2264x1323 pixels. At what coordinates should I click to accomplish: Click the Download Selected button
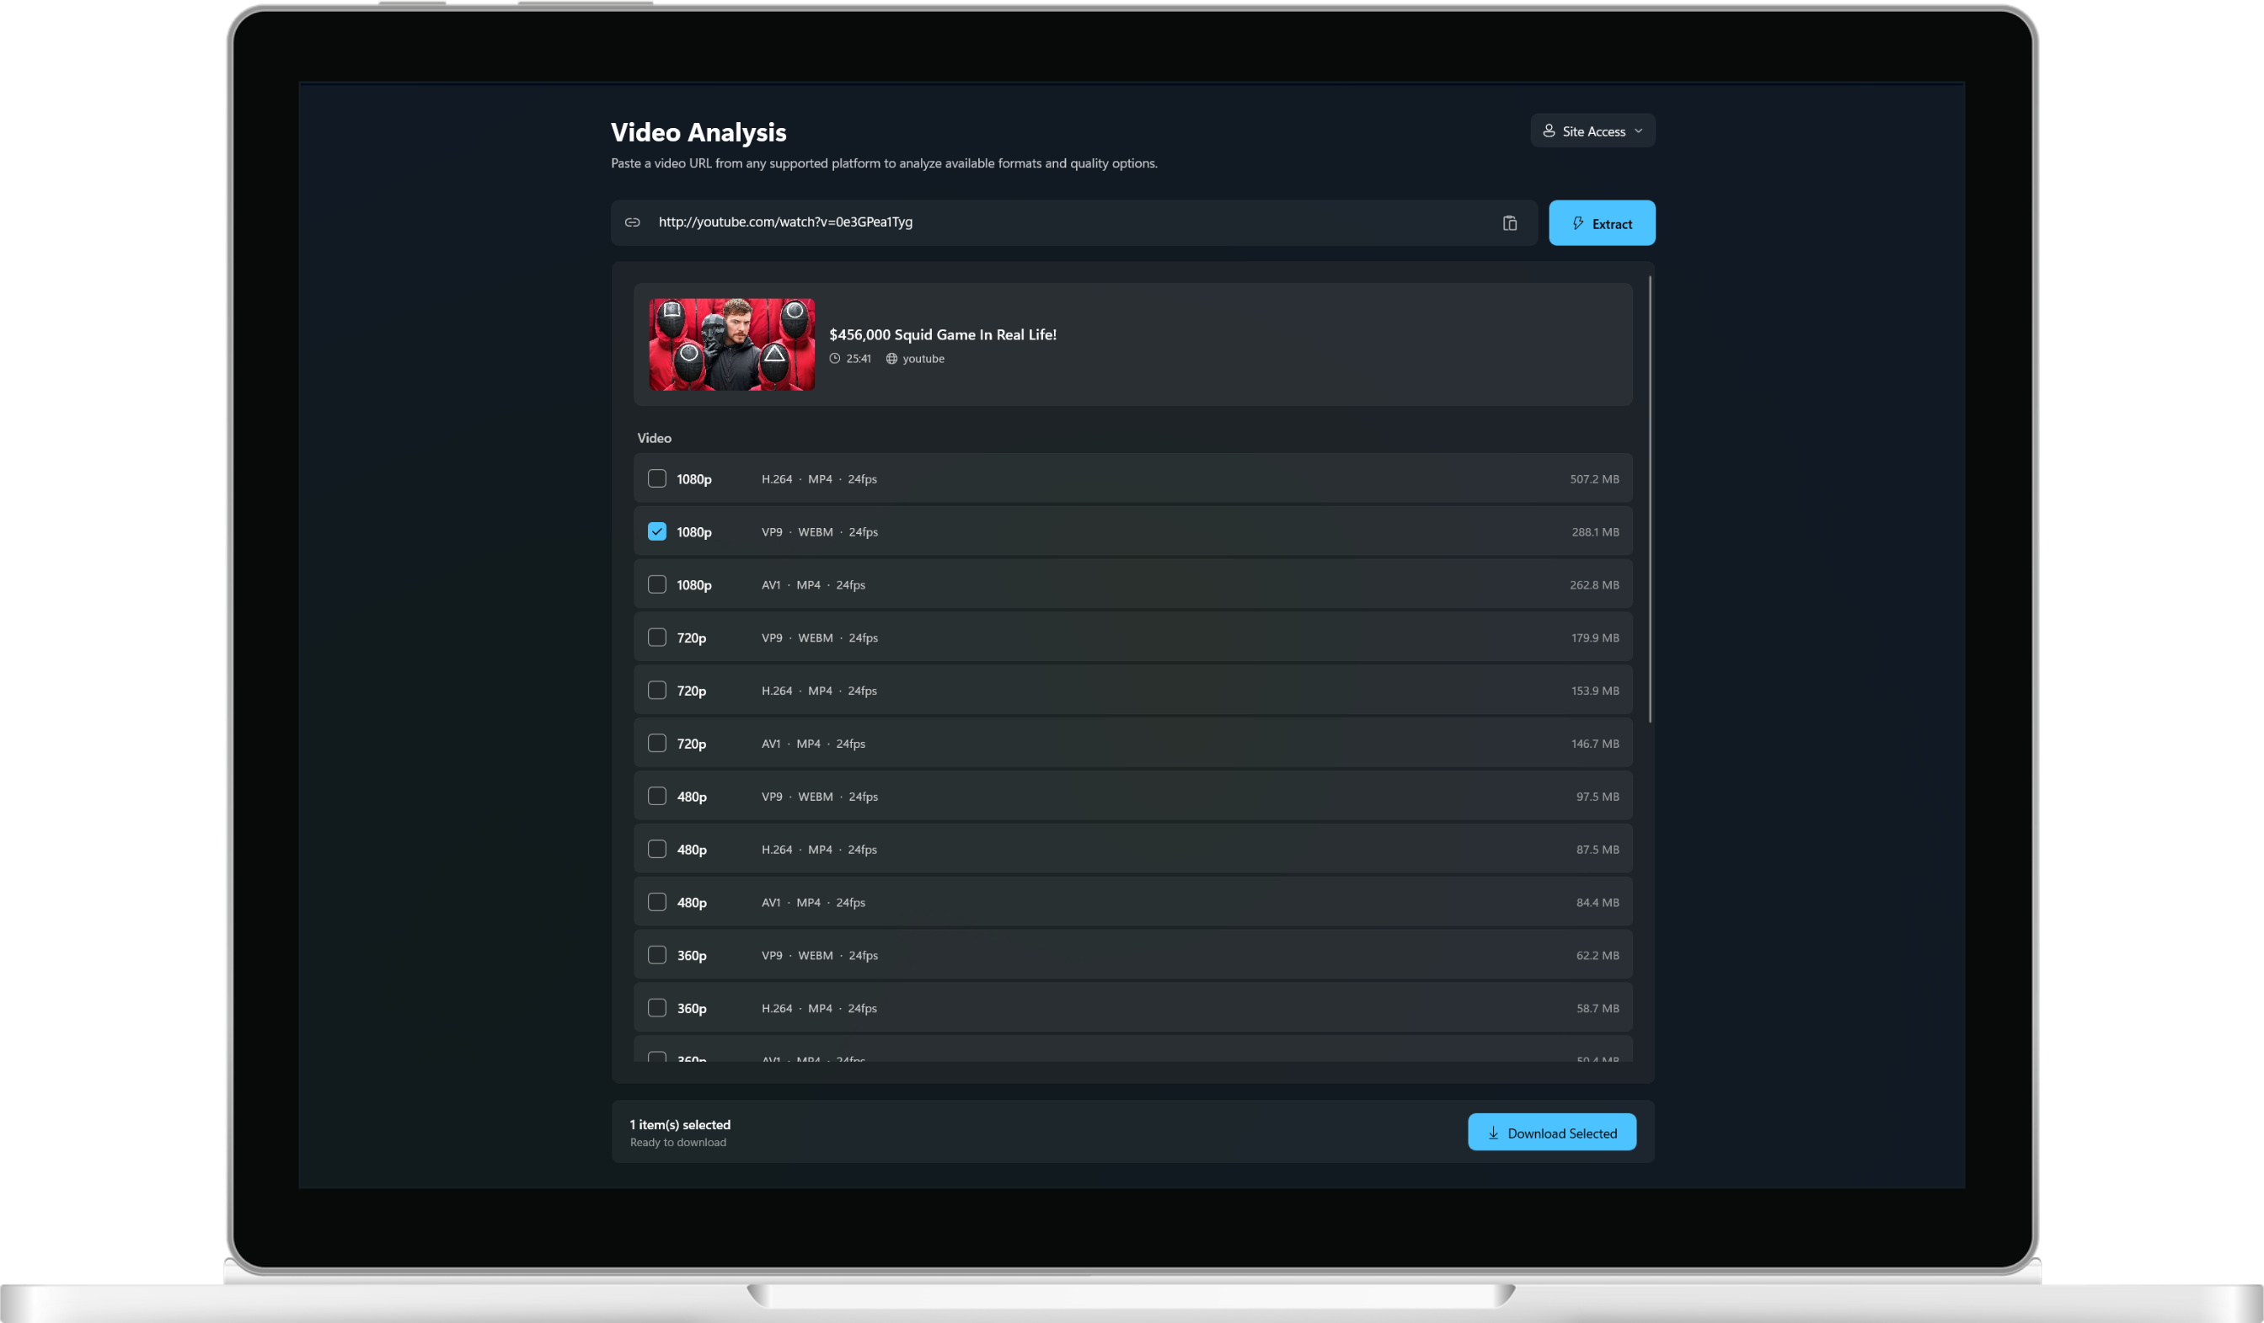pyautogui.click(x=1551, y=1132)
